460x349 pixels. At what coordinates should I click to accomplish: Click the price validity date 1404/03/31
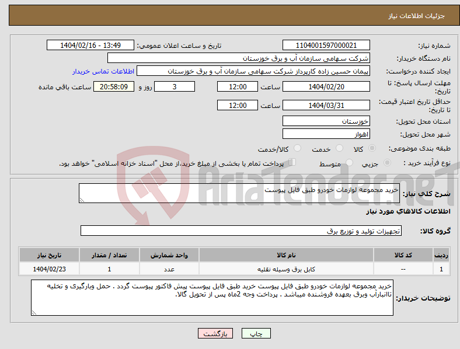pyautogui.click(x=326, y=105)
